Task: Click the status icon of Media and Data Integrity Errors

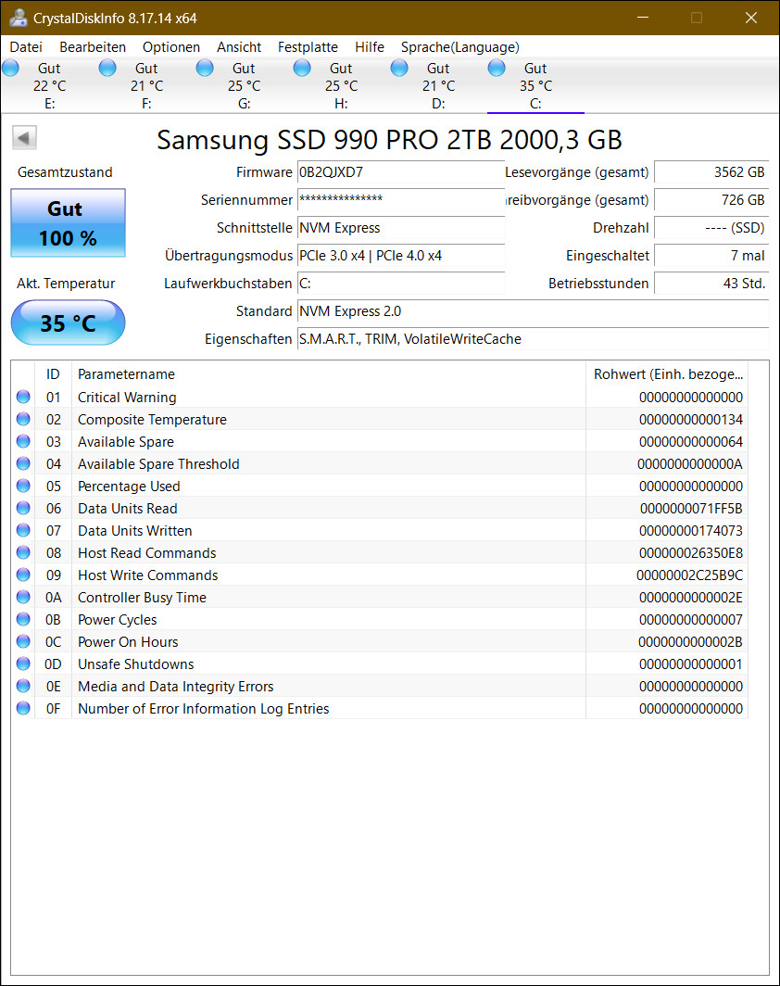Action: click(x=23, y=686)
